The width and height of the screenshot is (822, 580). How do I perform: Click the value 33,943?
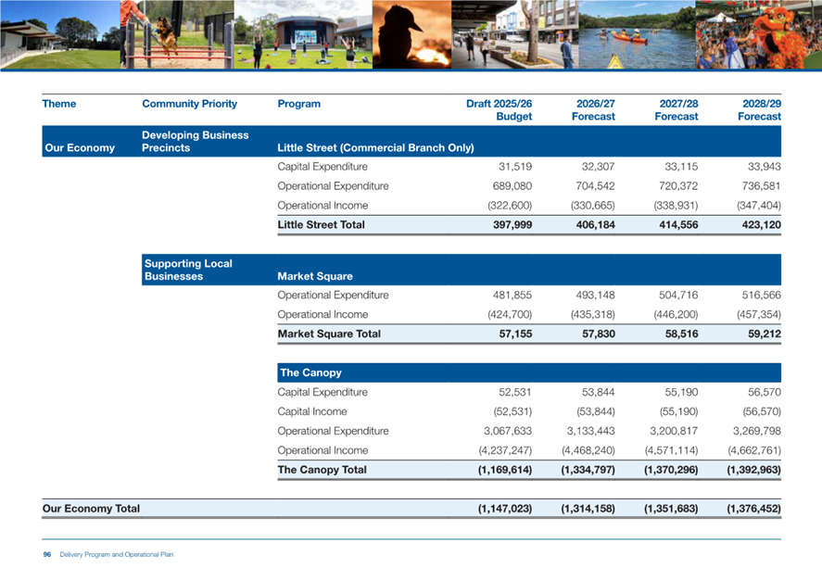pyautogui.click(x=765, y=167)
